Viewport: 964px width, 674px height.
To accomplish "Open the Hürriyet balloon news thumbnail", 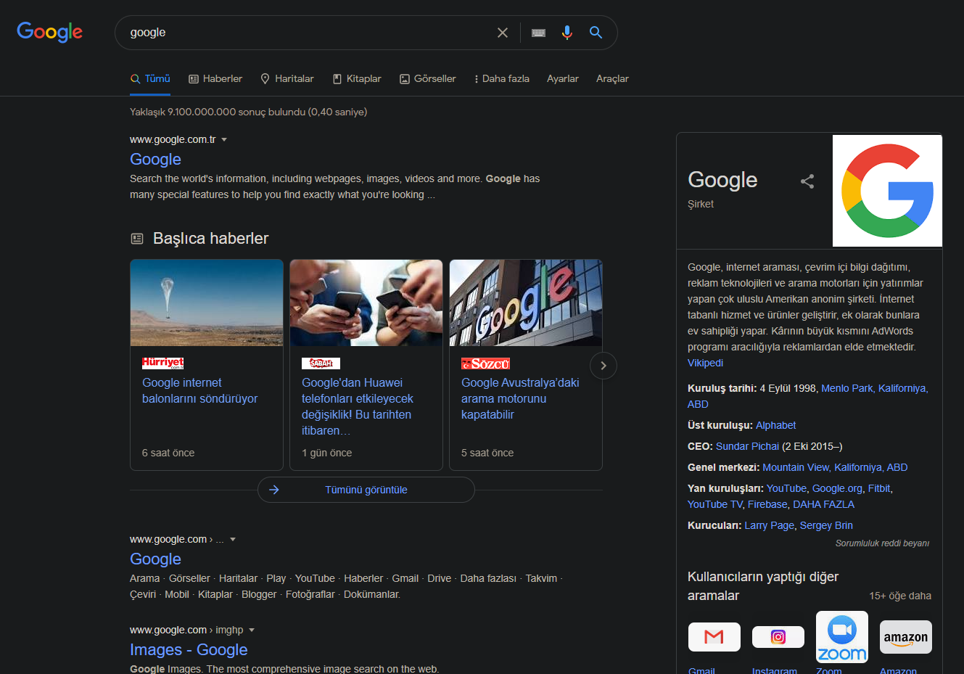I will pyautogui.click(x=207, y=303).
